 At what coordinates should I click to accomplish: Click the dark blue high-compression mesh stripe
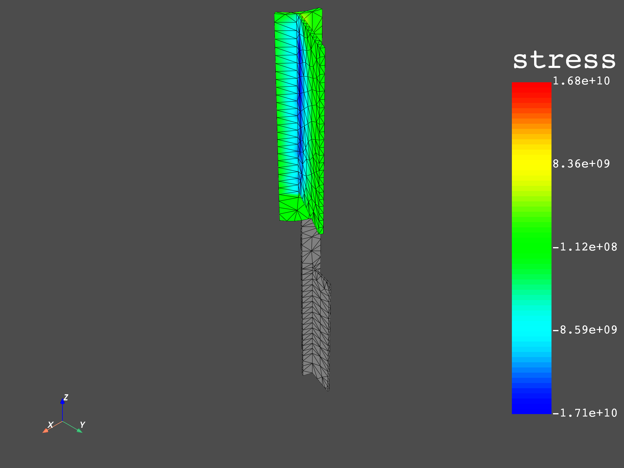tap(300, 91)
